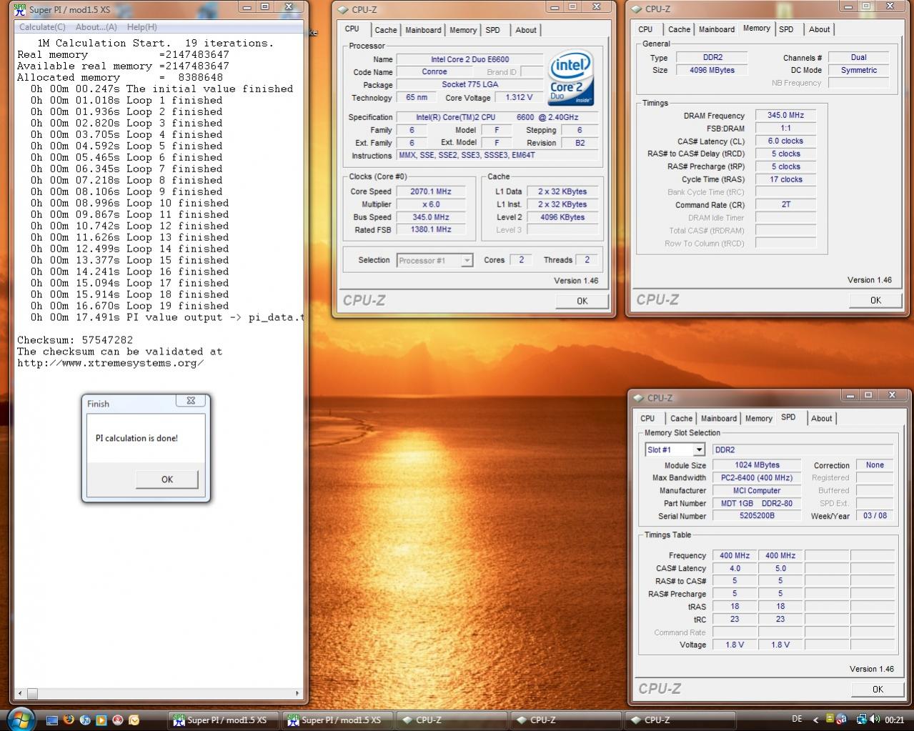
Task: Click the volume icon in system tray
Action: [875, 719]
